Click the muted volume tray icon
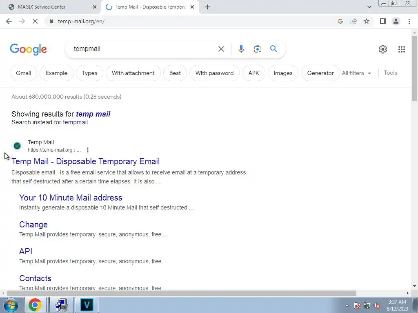The image size is (418, 313). tap(377, 305)
